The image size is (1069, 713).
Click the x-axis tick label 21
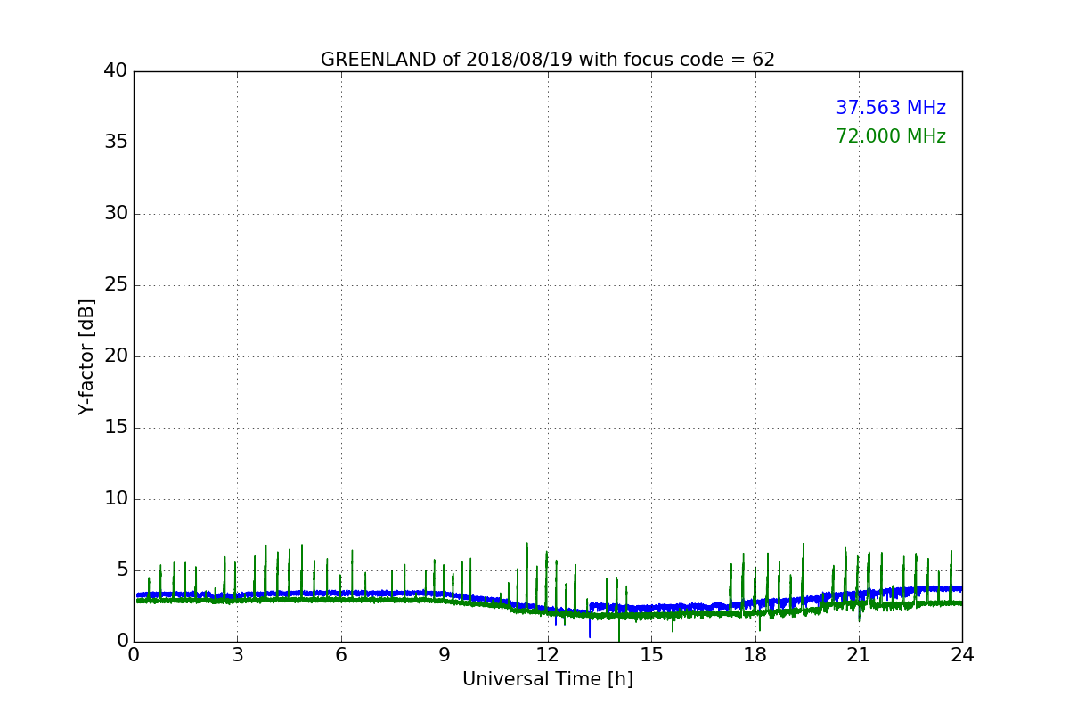(x=859, y=655)
